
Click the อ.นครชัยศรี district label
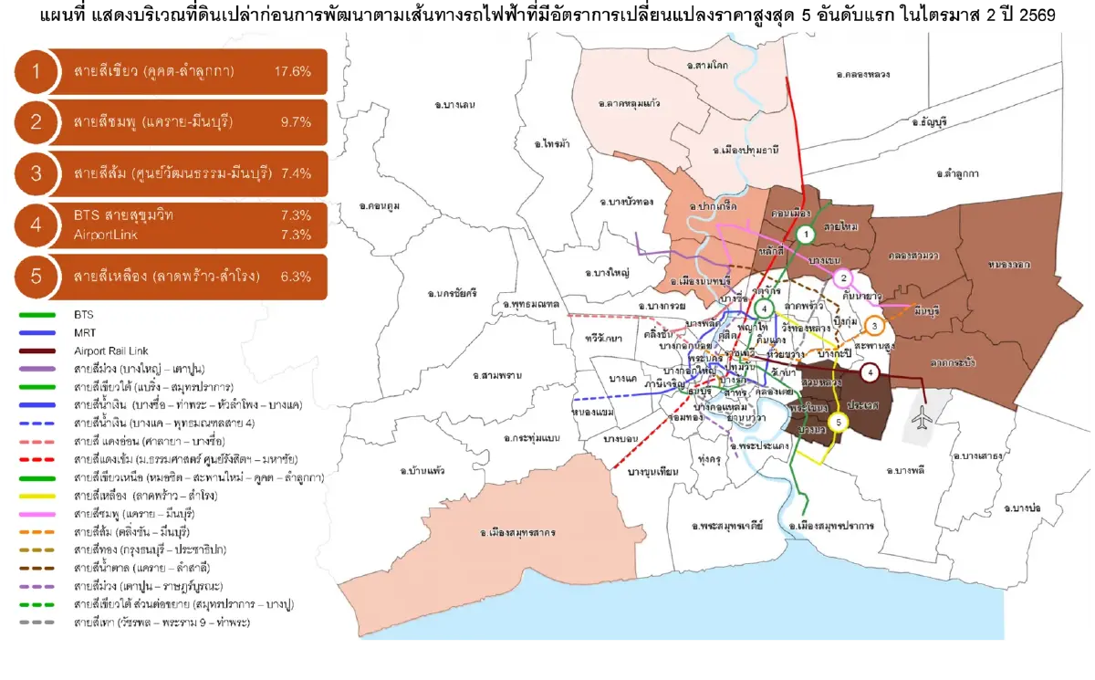452,294
